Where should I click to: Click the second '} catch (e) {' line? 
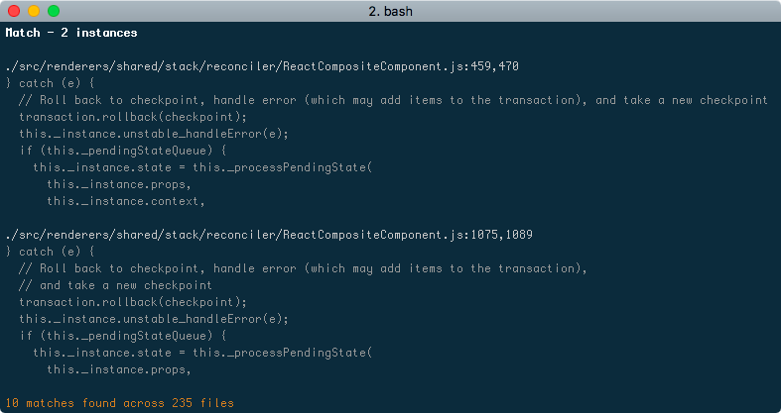click(x=50, y=252)
